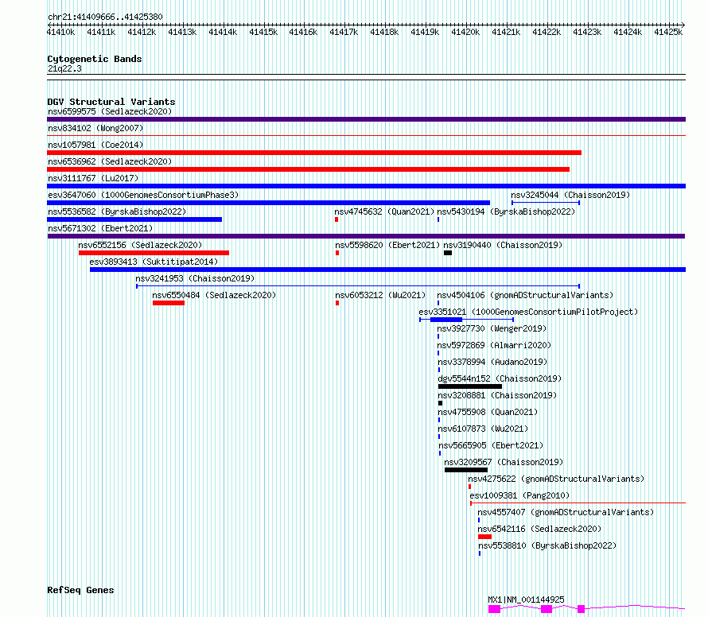Image resolution: width=708 pixels, height=617 pixels.
Task: Click esv3893413 (Suktitipat2014) label
Action: pyautogui.click(x=154, y=262)
